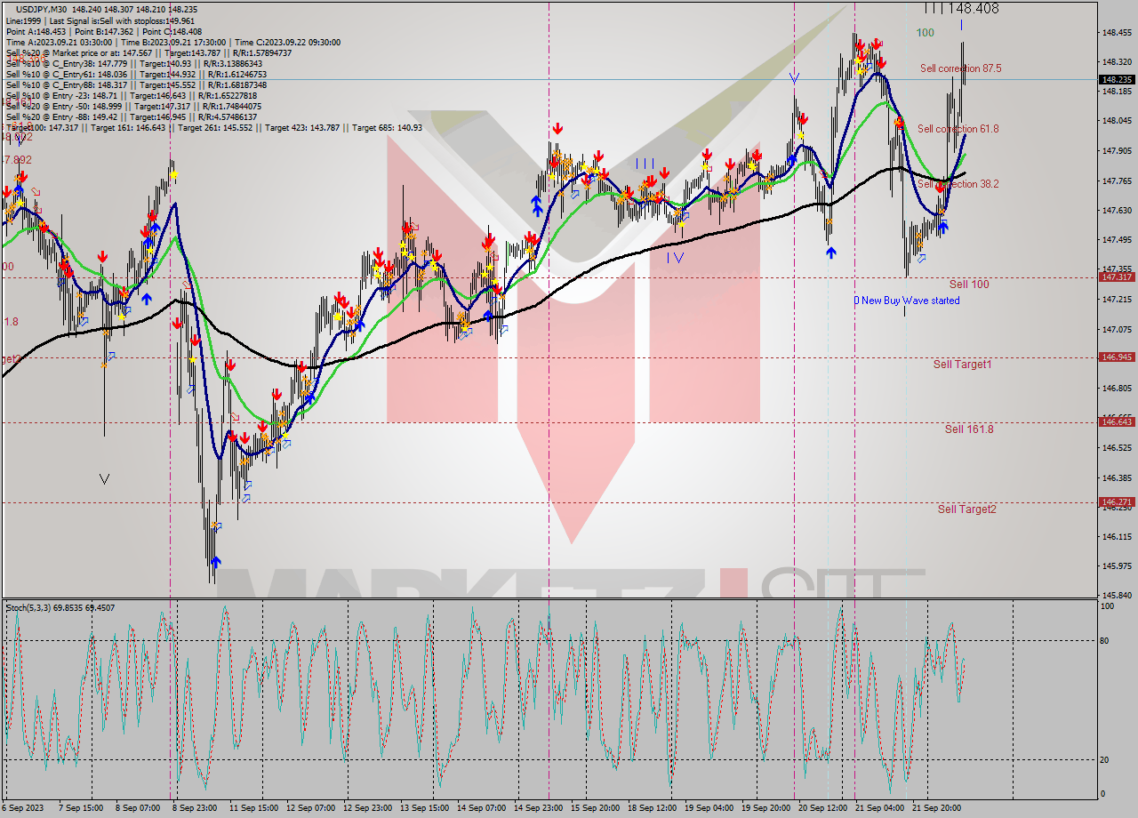The width and height of the screenshot is (1138, 818).
Task: Click the '8 Sep 23:00' time label
Action: [196, 808]
